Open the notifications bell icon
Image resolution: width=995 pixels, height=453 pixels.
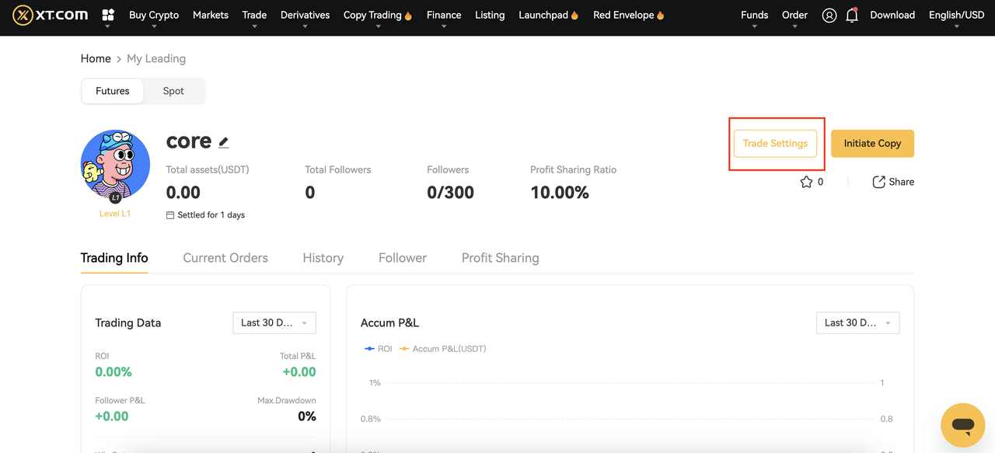[x=852, y=16]
